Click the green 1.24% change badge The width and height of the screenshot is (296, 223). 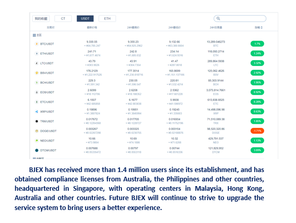(257, 54)
